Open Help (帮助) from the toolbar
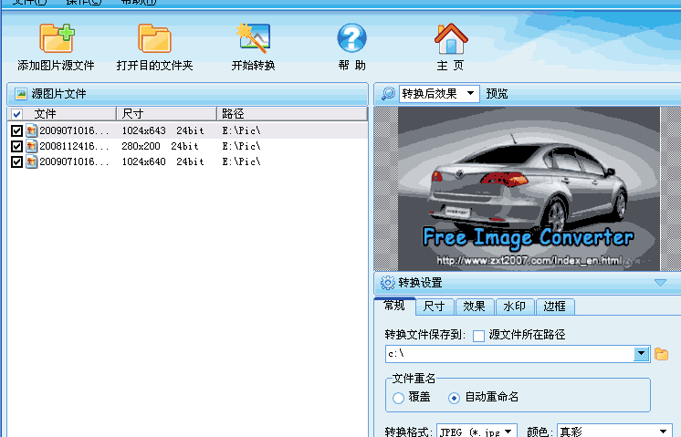681x437 pixels. (351, 38)
